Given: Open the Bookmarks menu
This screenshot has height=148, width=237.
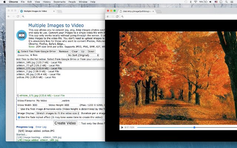Looking at the screenshot, I should pyautogui.click(x=60, y=2).
